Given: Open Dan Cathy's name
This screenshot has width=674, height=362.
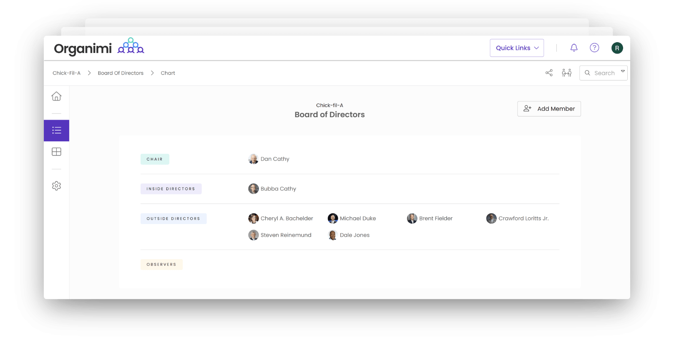Looking at the screenshot, I should click(x=275, y=159).
